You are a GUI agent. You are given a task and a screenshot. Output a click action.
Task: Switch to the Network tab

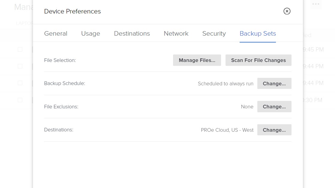coord(176,34)
